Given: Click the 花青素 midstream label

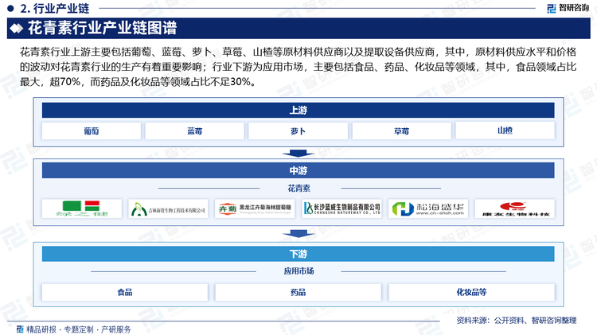Looking at the screenshot, I should 298,188.
